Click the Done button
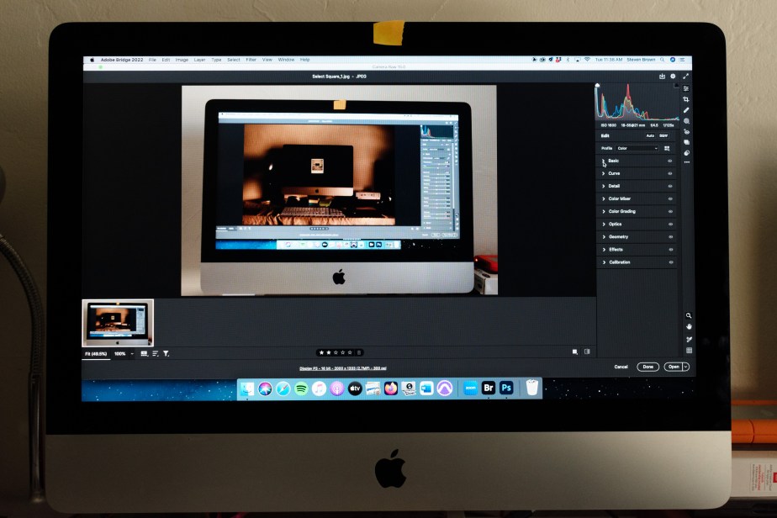 647,367
